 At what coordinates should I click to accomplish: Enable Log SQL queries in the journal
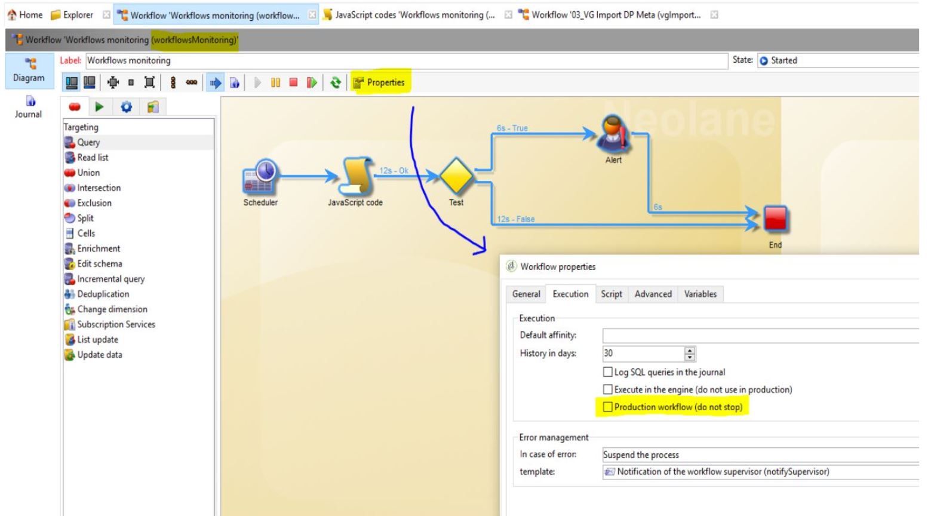(608, 372)
